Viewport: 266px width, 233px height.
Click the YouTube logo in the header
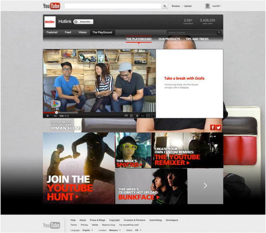[51, 6]
